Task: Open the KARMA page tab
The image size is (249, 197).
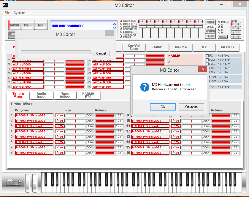Action: click(181, 47)
